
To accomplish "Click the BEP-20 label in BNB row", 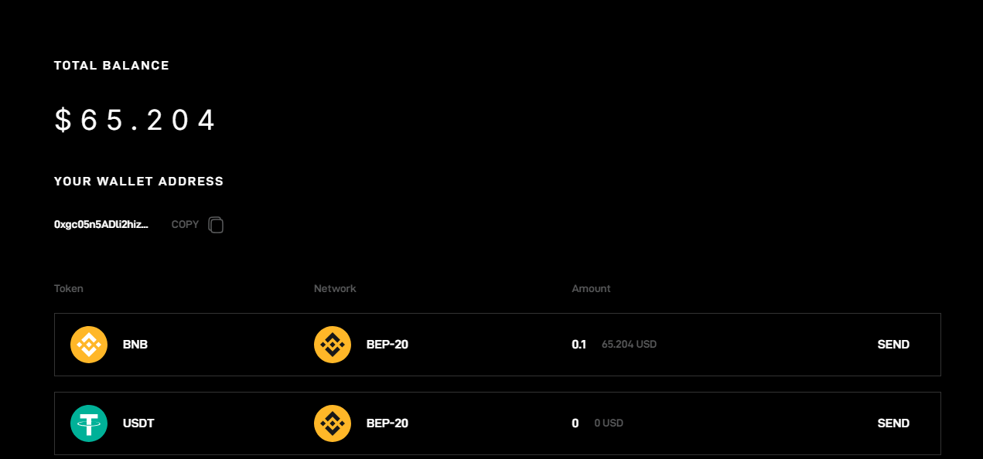I will tap(387, 345).
